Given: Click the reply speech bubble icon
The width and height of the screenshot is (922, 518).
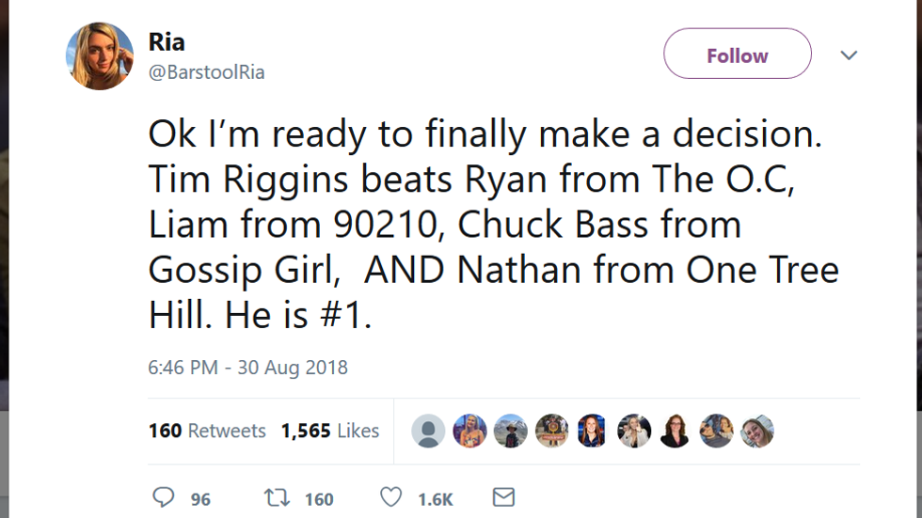Looking at the screenshot, I should [164, 497].
